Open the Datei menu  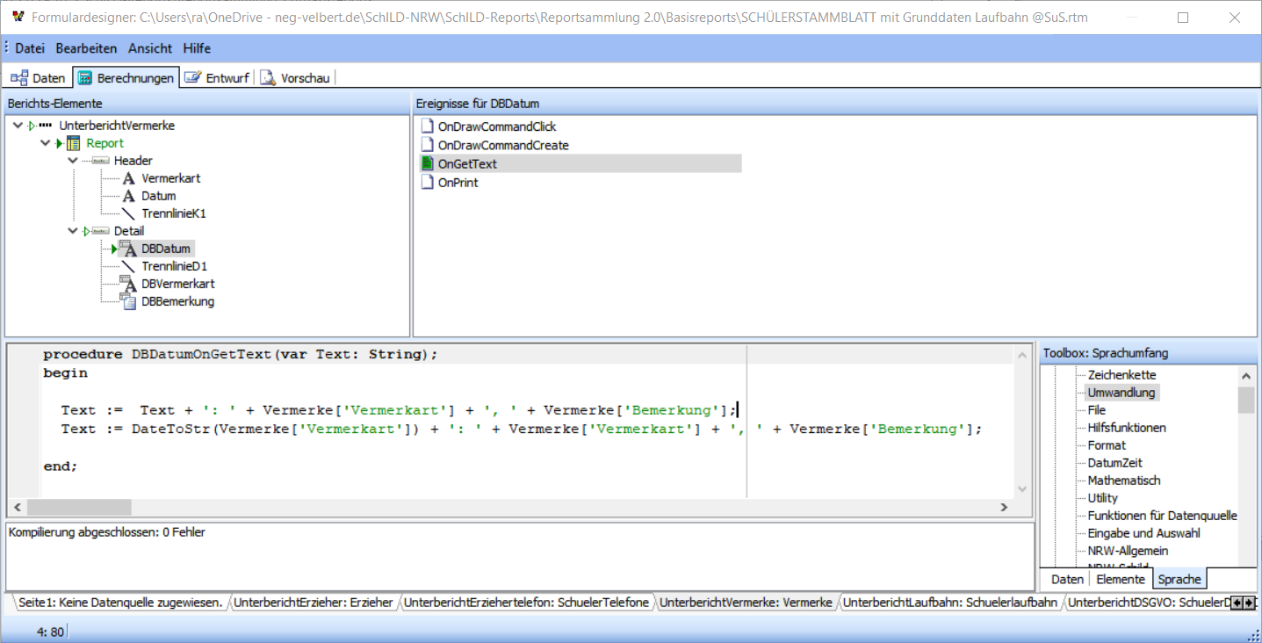tap(30, 48)
